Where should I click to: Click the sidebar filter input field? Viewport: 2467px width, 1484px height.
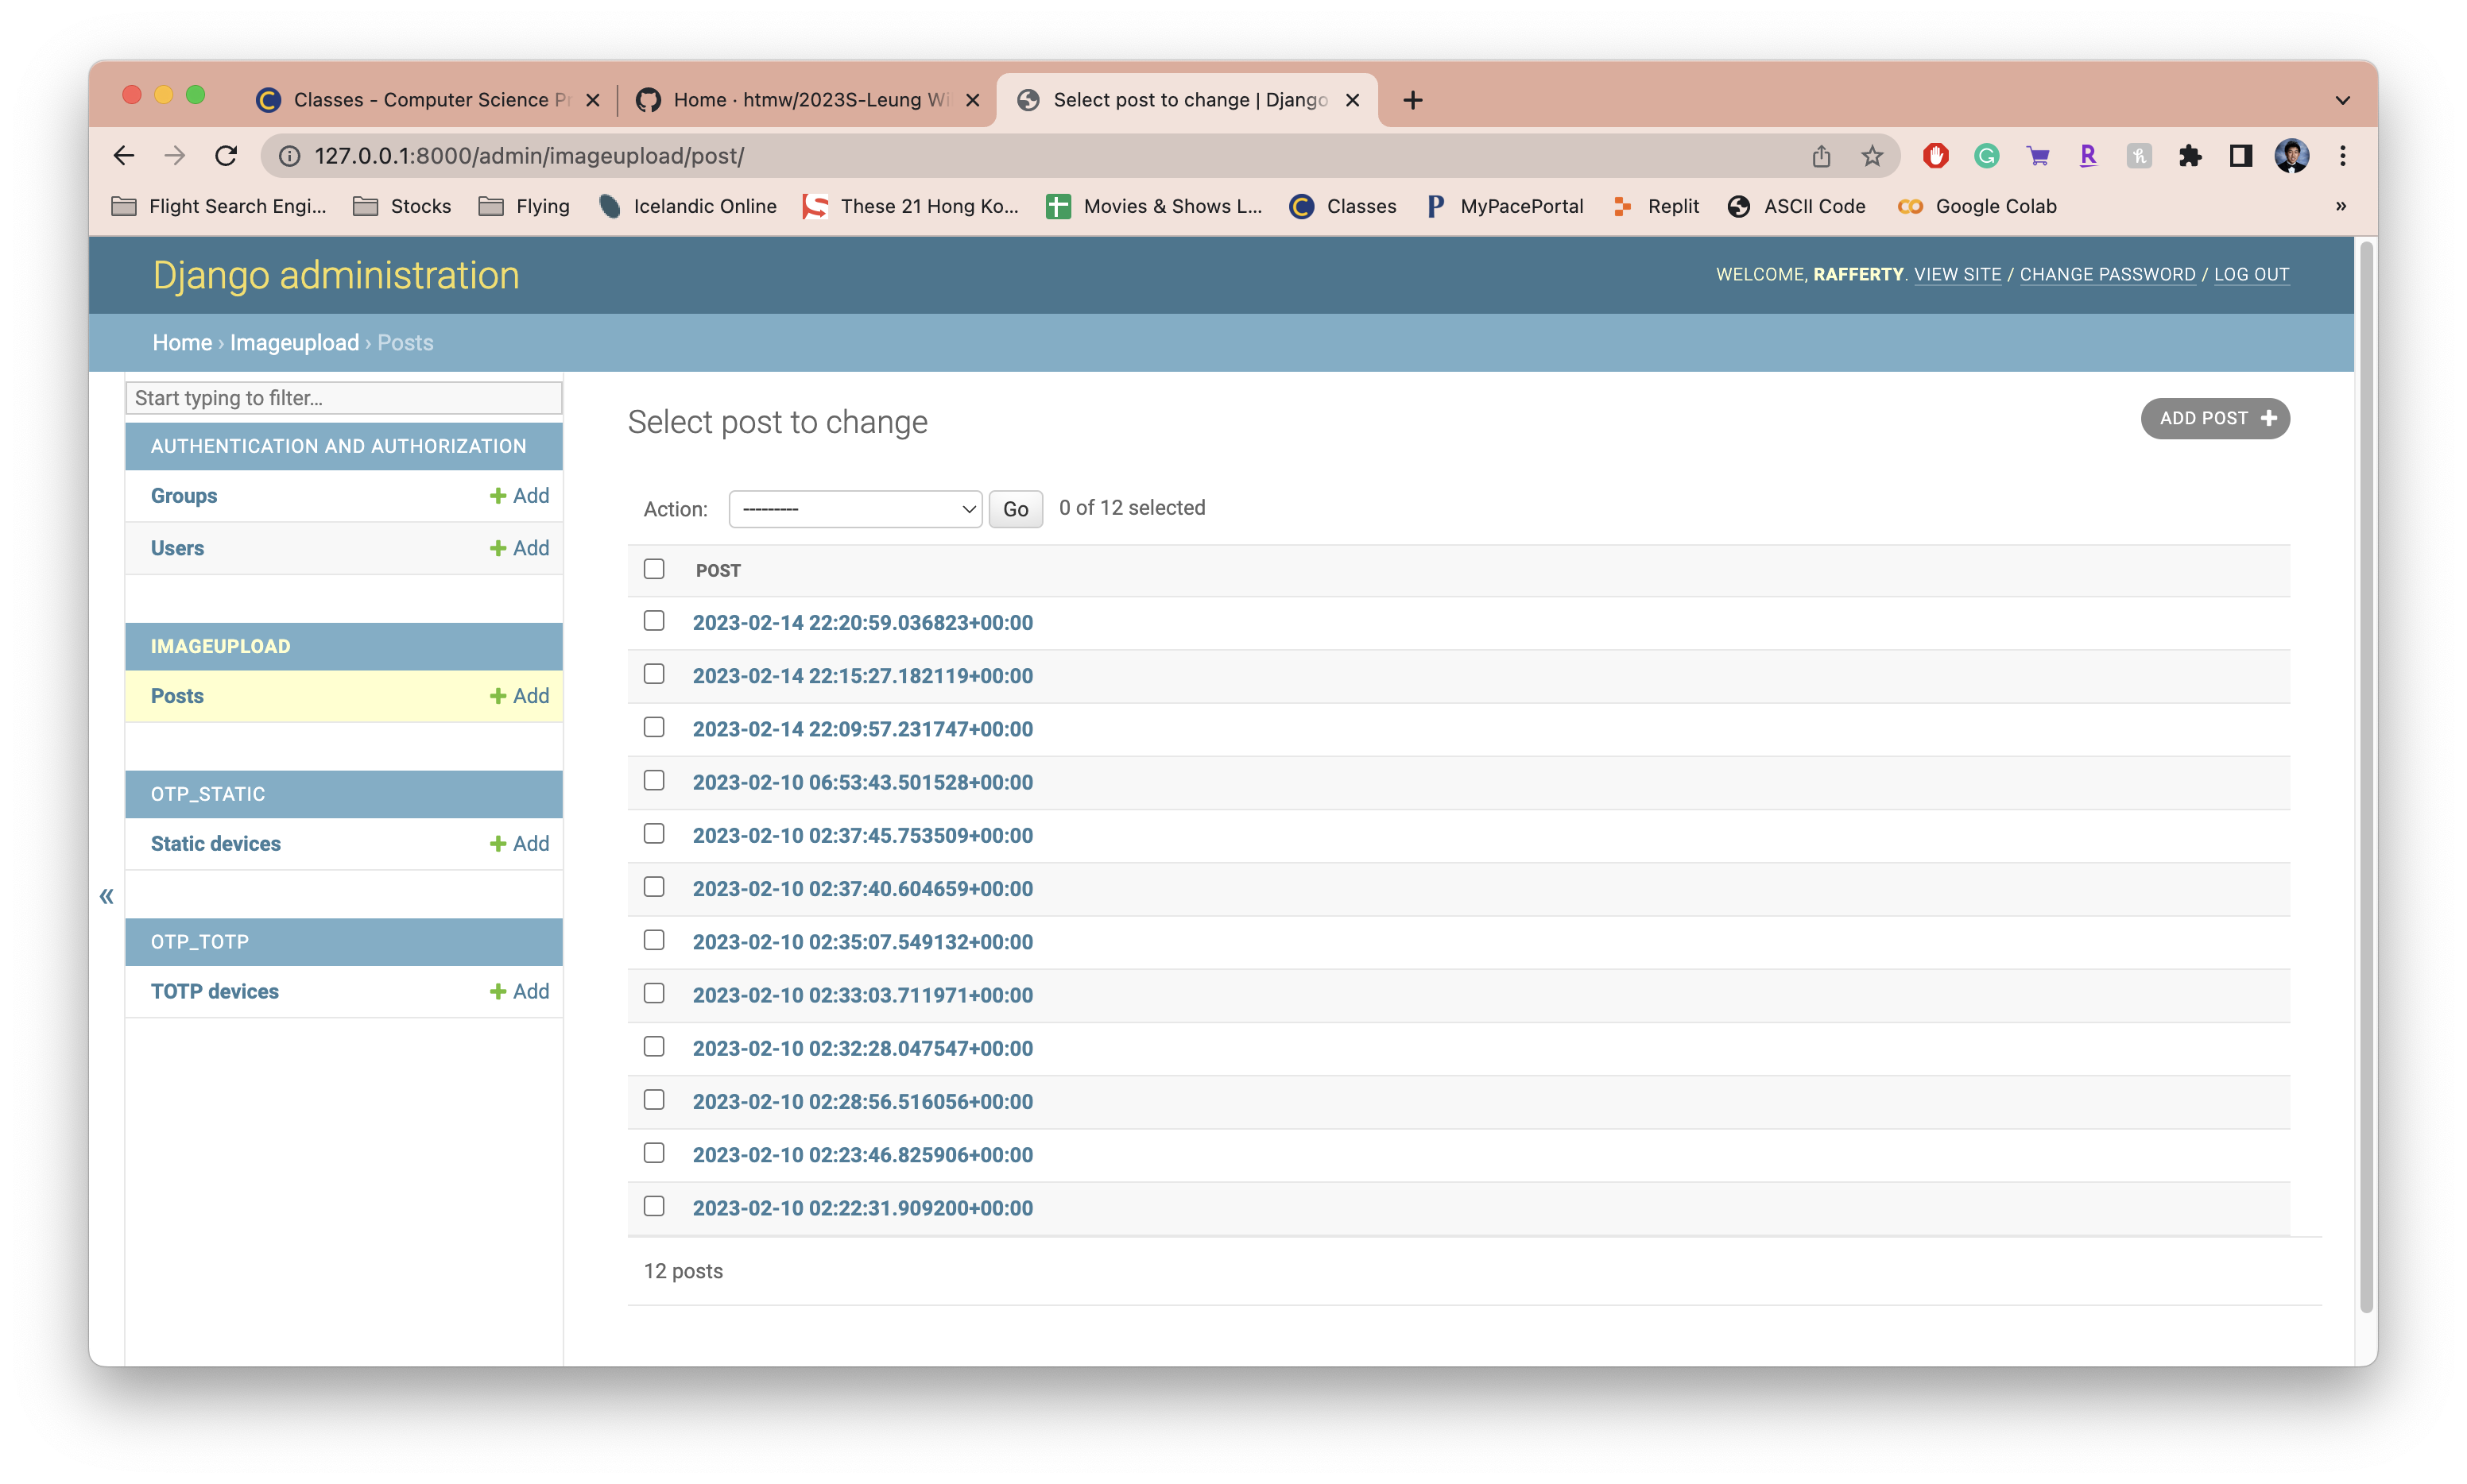tap(343, 398)
